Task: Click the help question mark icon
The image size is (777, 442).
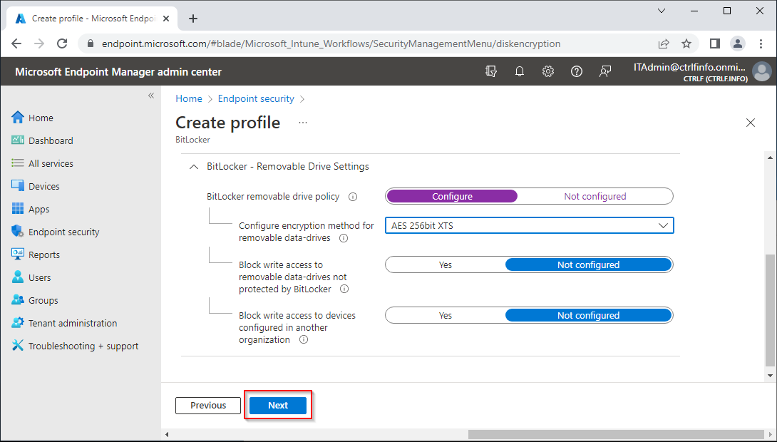Action: 577,71
